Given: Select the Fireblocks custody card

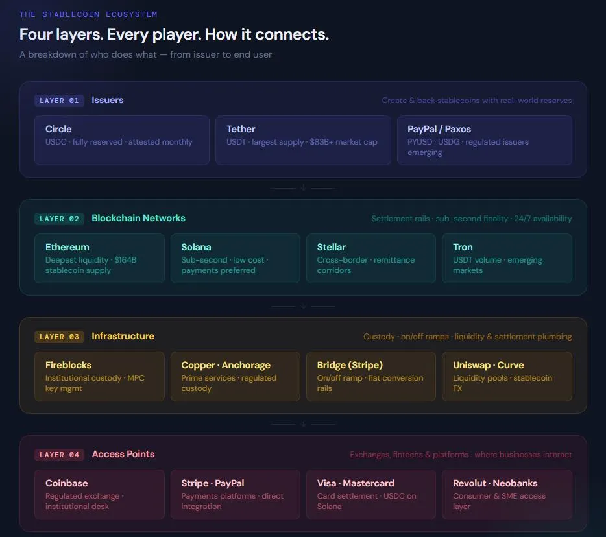Looking at the screenshot, I should click(x=99, y=376).
